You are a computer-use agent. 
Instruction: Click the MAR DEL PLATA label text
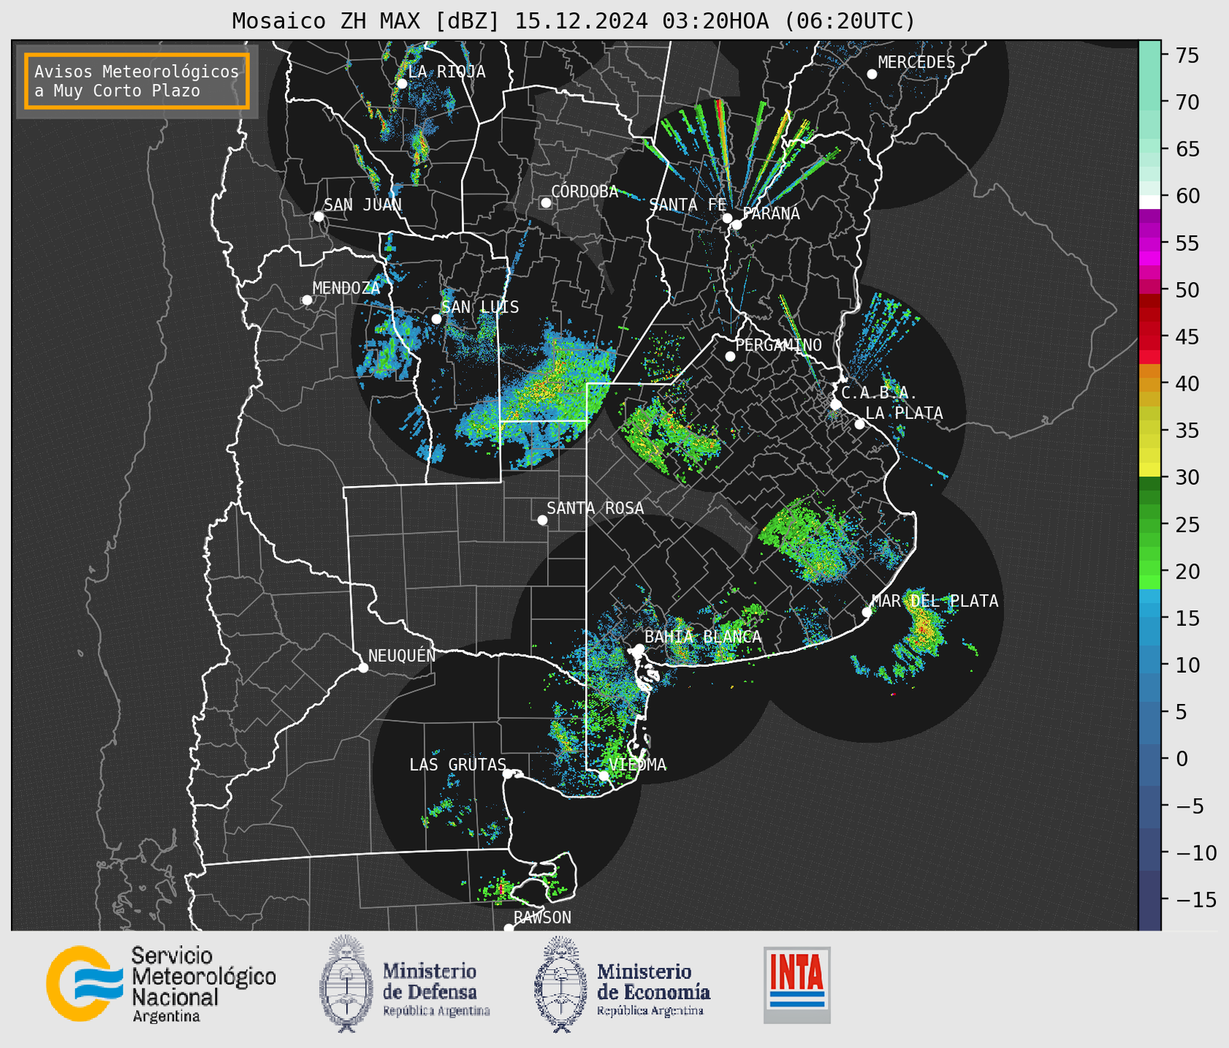click(x=935, y=601)
